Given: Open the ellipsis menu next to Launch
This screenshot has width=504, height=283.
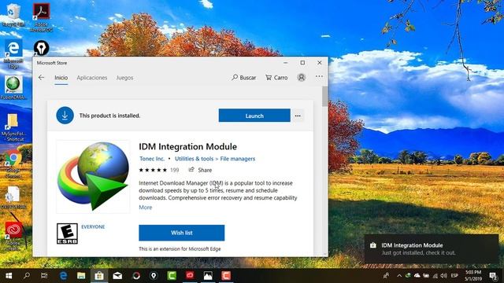Looking at the screenshot, I should [298, 116].
